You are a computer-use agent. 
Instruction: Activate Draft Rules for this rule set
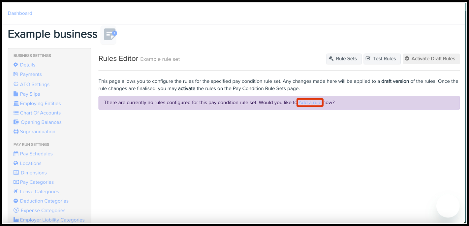(x=431, y=59)
